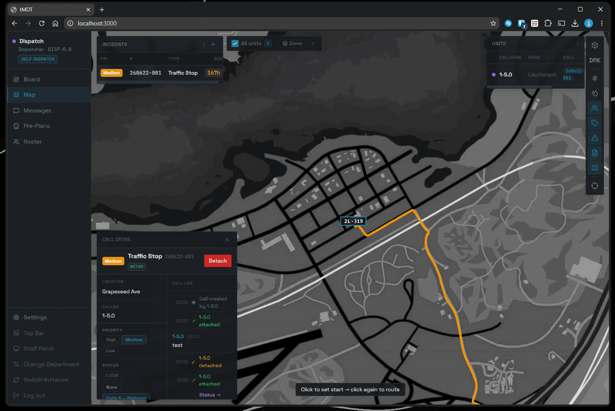Toggle the DRK map style button
The height and width of the screenshot is (411, 615).
tap(595, 60)
